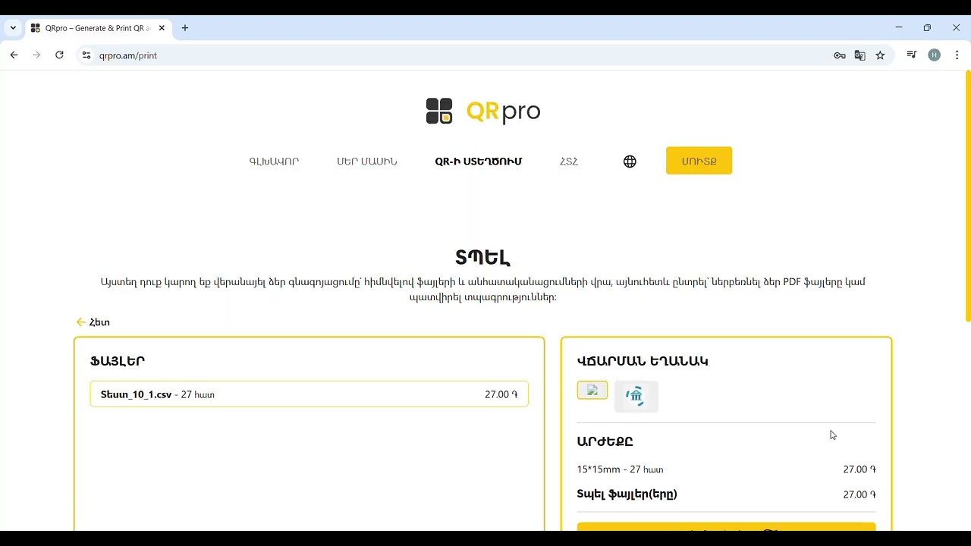
Task: Open ՄԵՐ ՄԱՍԻՆ menu item
Action: 367,162
